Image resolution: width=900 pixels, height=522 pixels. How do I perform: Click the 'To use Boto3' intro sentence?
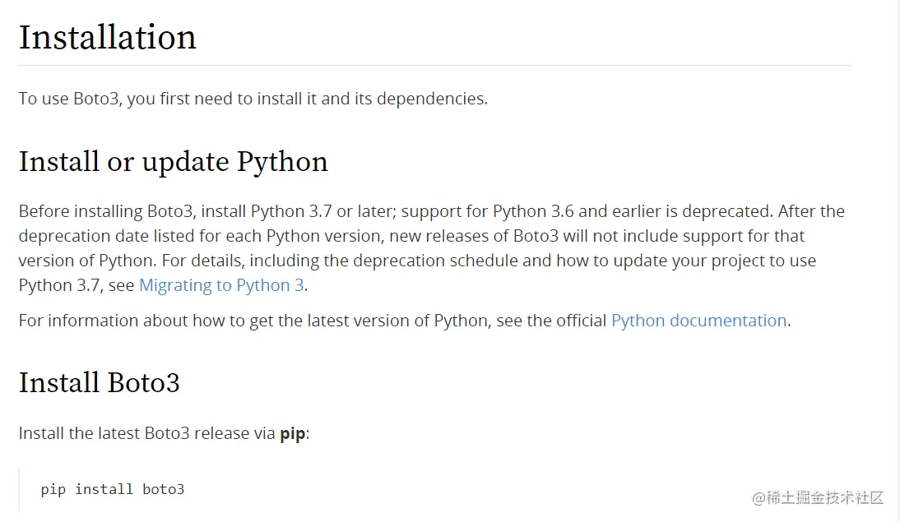[253, 99]
